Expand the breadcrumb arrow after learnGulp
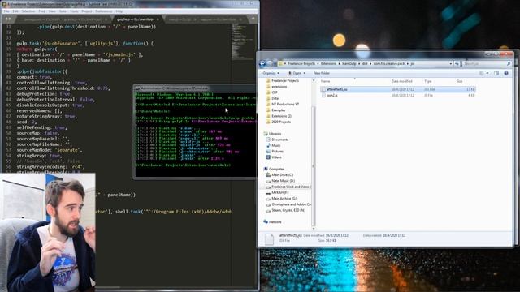The image size is (520, 292). 359,63
